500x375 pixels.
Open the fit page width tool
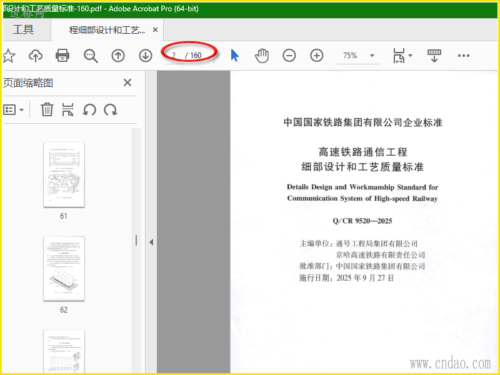[x=399, y=56]
